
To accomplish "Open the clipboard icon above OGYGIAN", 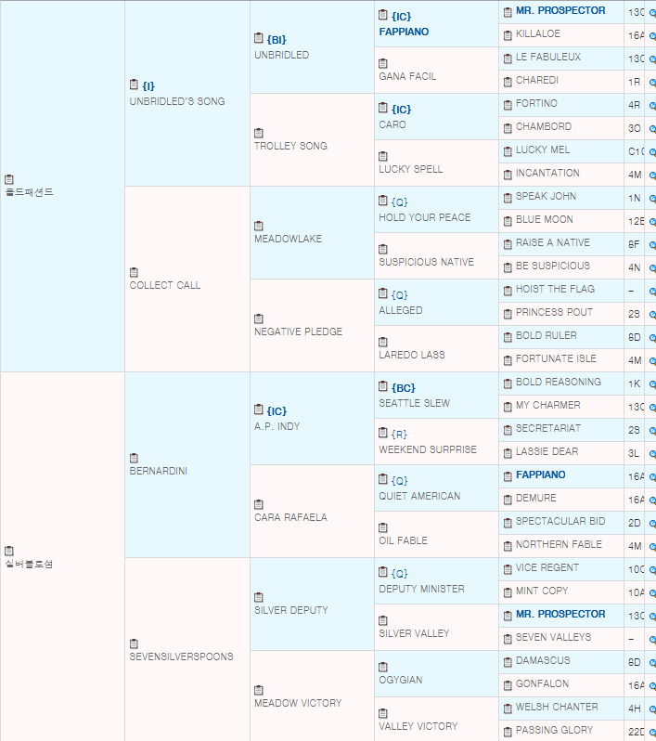I will pos(383,667).
